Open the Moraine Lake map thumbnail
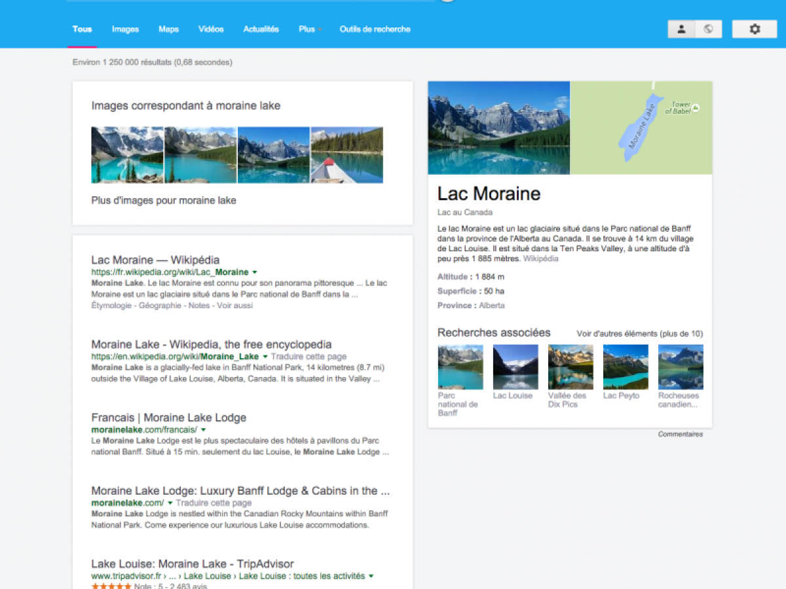The width and height of the screenshot is (786, 589). click(x=641, y=128)
